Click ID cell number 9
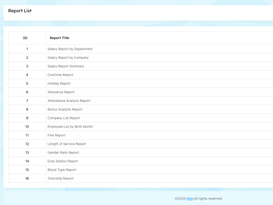Viewport: 273px width, 205px height. point(27,118)
